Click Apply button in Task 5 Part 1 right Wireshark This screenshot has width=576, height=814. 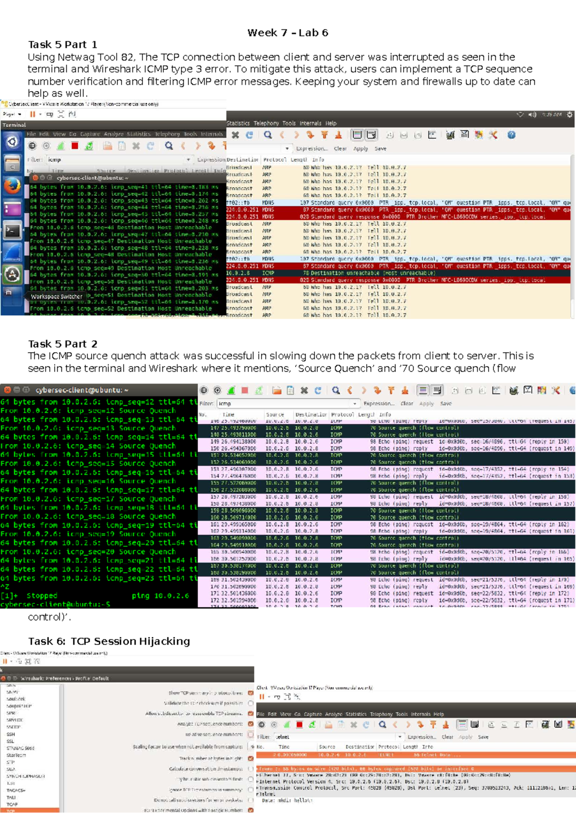click(x=360, y=149)
